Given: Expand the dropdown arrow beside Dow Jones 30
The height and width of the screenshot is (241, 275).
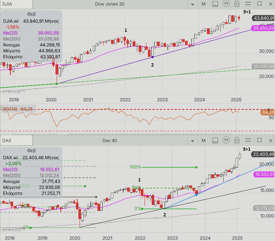Looking at the screenshot, I should pyautogui.click(x=192, y=4).
